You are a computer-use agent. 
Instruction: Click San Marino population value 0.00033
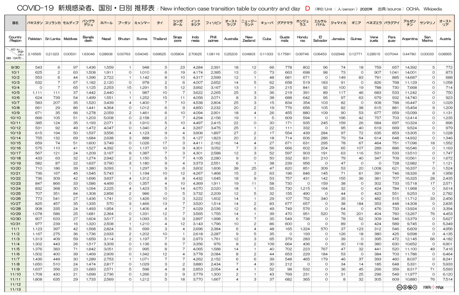click(x=427, y=55)
